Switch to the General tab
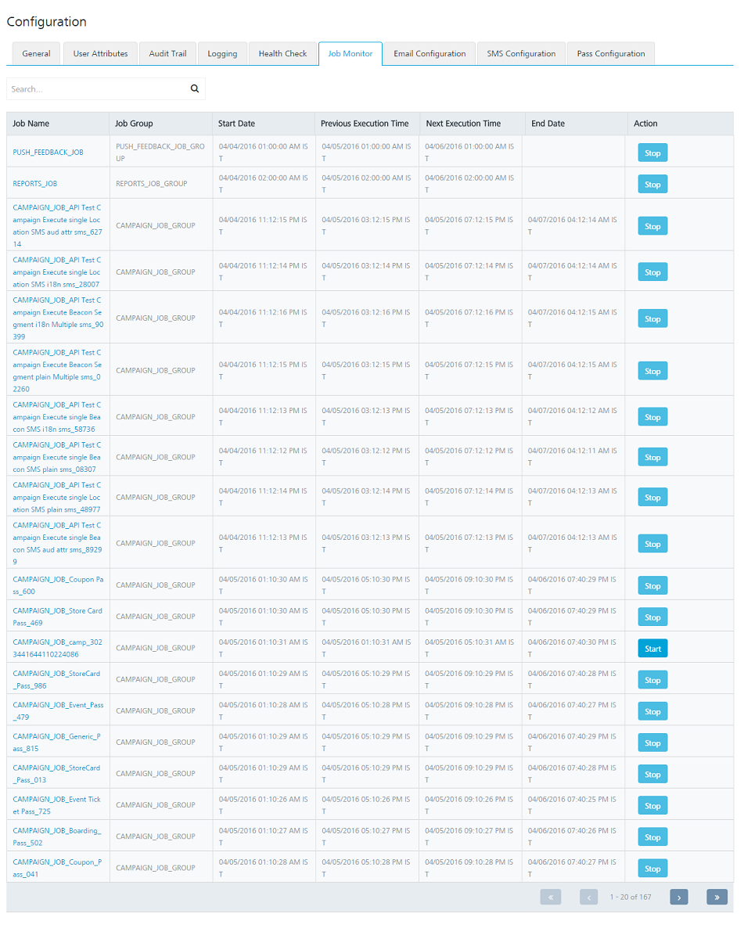 36,54
